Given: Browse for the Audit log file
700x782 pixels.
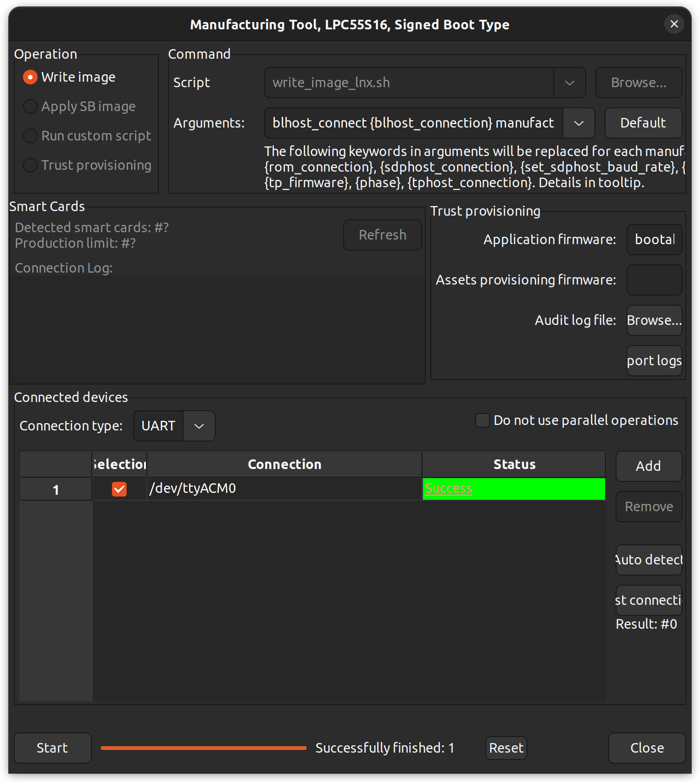Looking at the screenshot, I should pyautogui.click(x=654, y=320).
